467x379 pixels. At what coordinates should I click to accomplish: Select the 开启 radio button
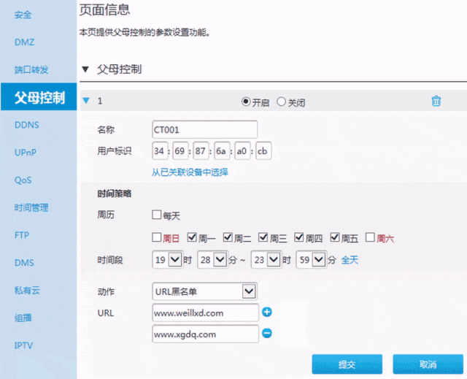246,102
